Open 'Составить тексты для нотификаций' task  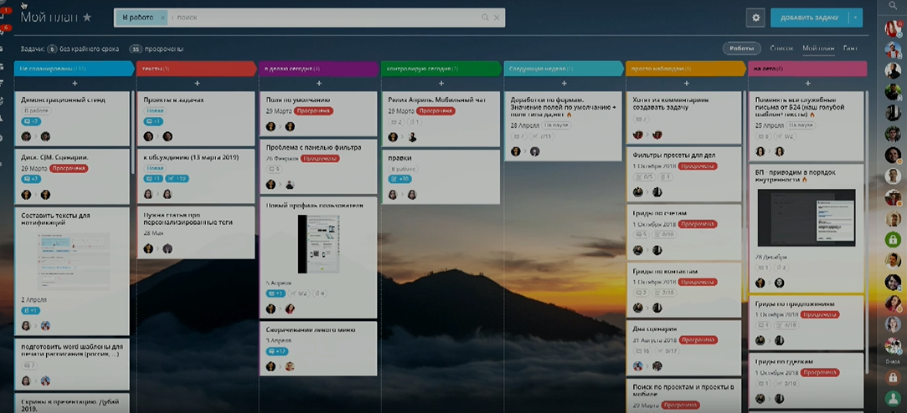(x=55, y=219)
